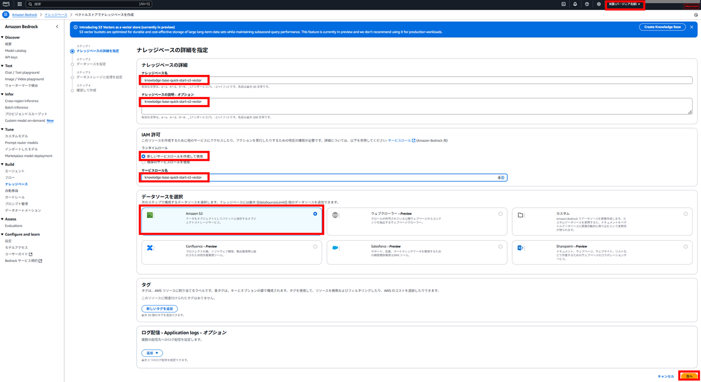Screen dimensions: 701x382
Task: Choose create and use new service role
Action: pyautogui.click(x=143, y=156)
